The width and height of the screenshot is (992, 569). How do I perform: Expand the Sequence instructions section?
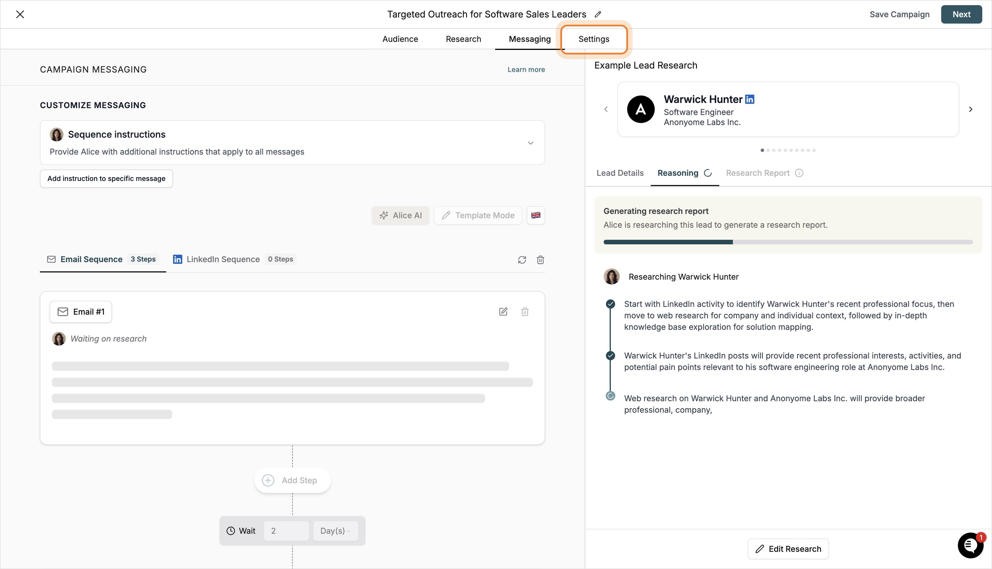tap(530, 143)
